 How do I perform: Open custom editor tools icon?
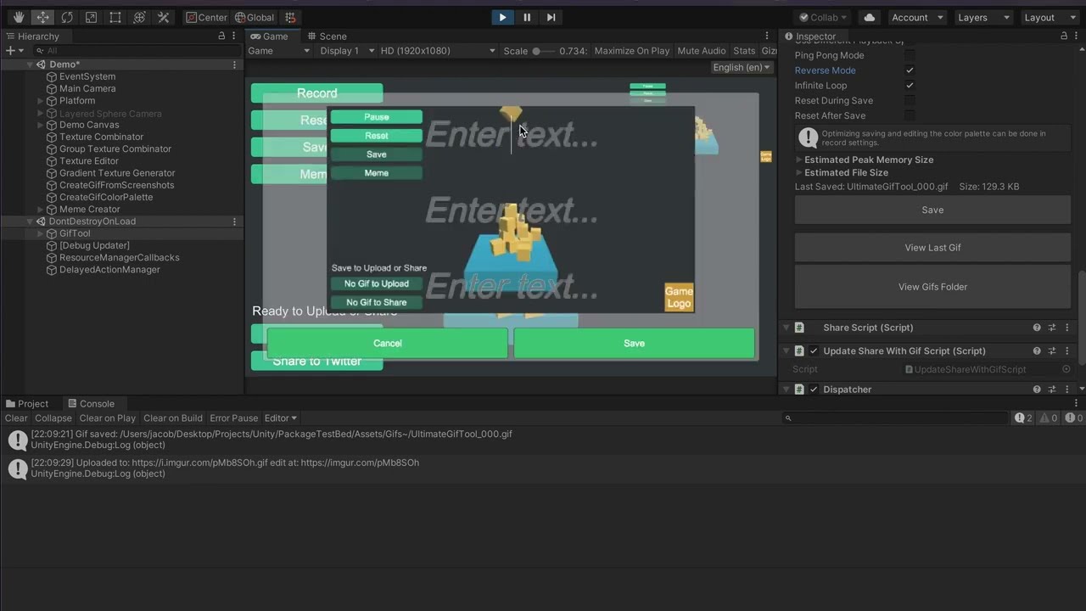(164, 17)
